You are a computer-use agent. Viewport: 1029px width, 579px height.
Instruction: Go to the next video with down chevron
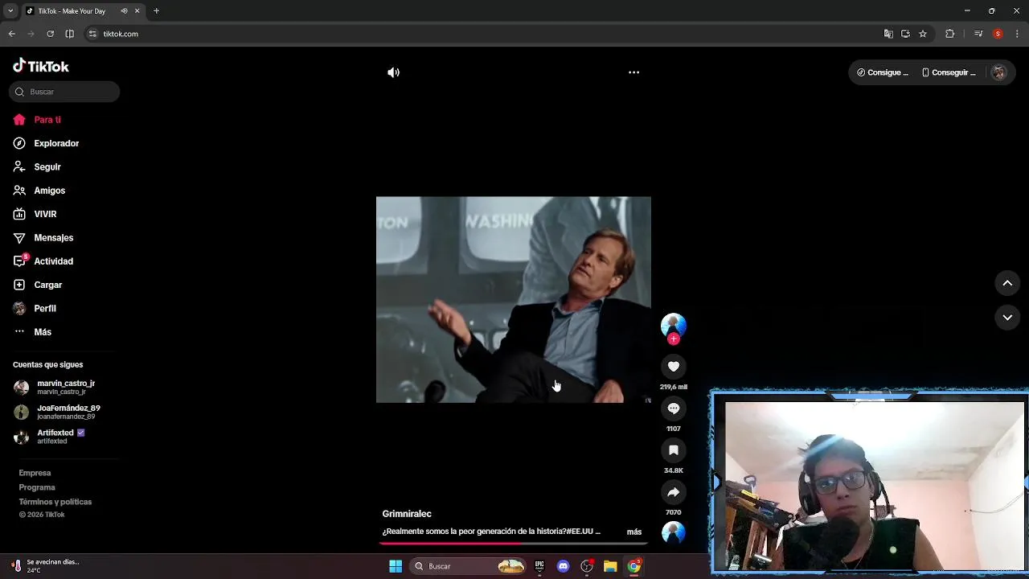pyautogui.click(x=1007, y=318)
